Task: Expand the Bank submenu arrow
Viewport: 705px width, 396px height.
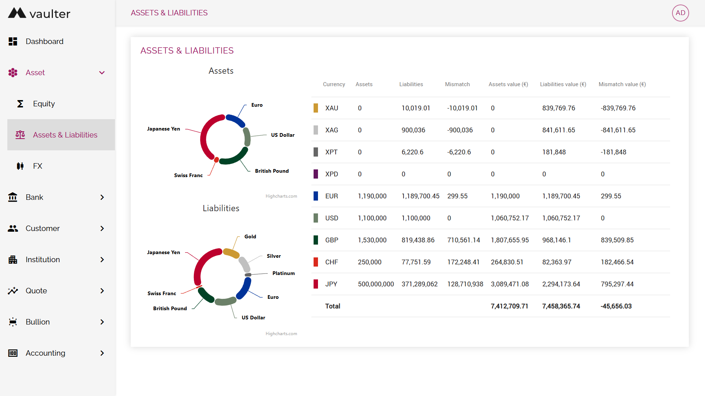Action: [102, 197]
